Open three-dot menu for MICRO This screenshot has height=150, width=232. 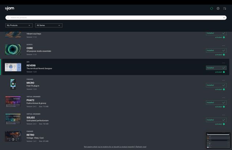click(224, 80)
